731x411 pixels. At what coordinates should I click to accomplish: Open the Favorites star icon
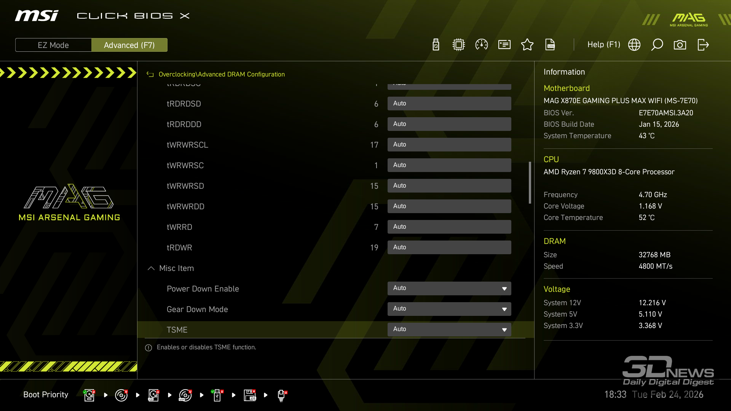[x=527, y=45]
